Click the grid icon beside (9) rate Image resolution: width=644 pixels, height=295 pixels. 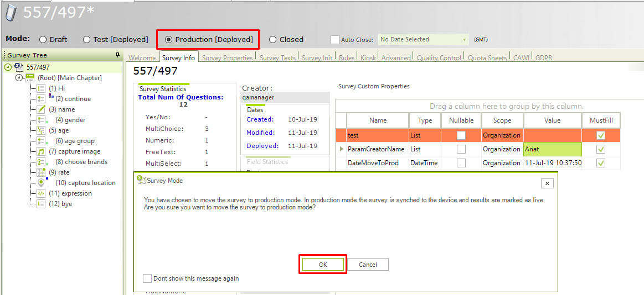point(40,172)
